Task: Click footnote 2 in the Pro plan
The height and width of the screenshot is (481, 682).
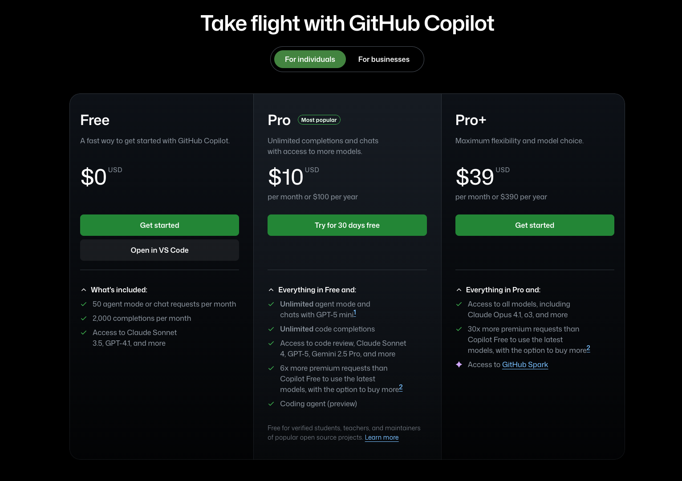Action: pos(401,387)
